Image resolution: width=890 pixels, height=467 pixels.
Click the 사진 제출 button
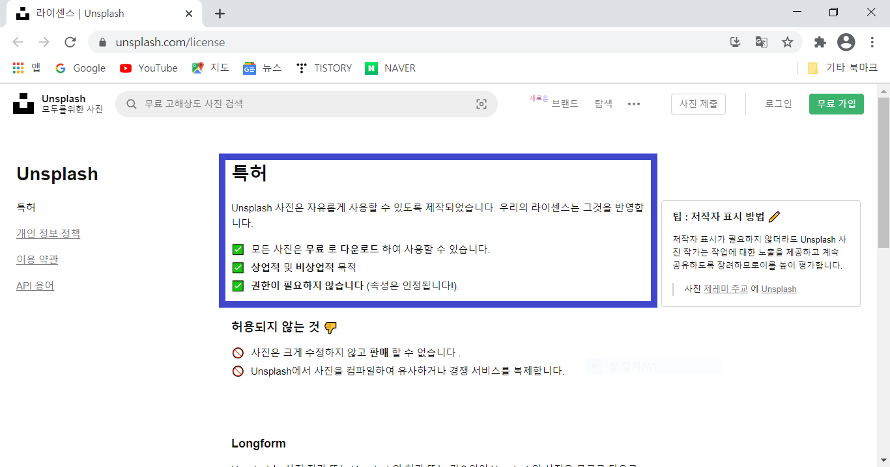tap(698, 104)
